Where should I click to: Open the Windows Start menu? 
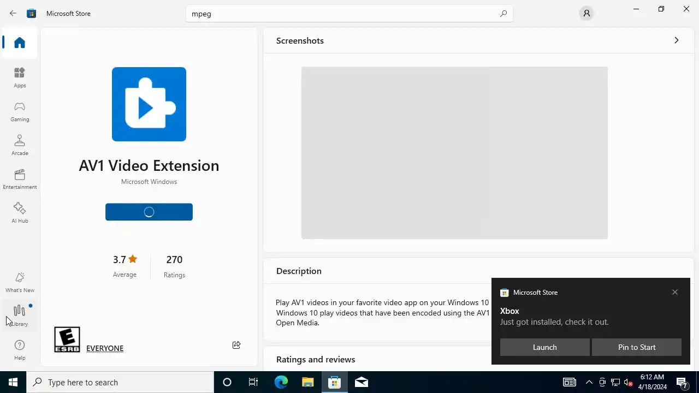coord(13,382)
